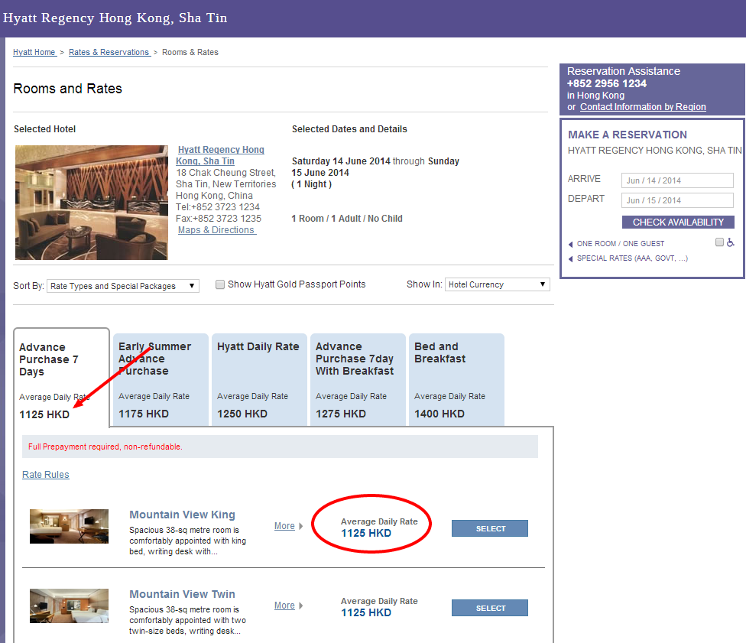The height and width of the screenshot is (643, 746).
Task: Open Mountain View King room title
Action: (182, 515)
